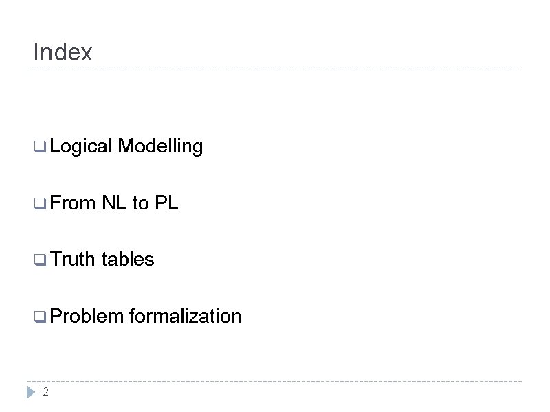Click the slide number 2
Screen dimensions: 550x412
click(45, 391)
